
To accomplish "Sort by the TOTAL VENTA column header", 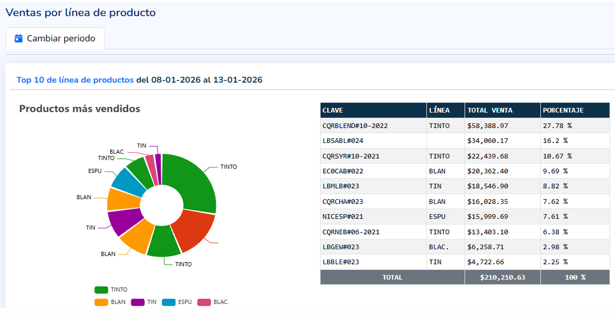I will click(490, 110).
